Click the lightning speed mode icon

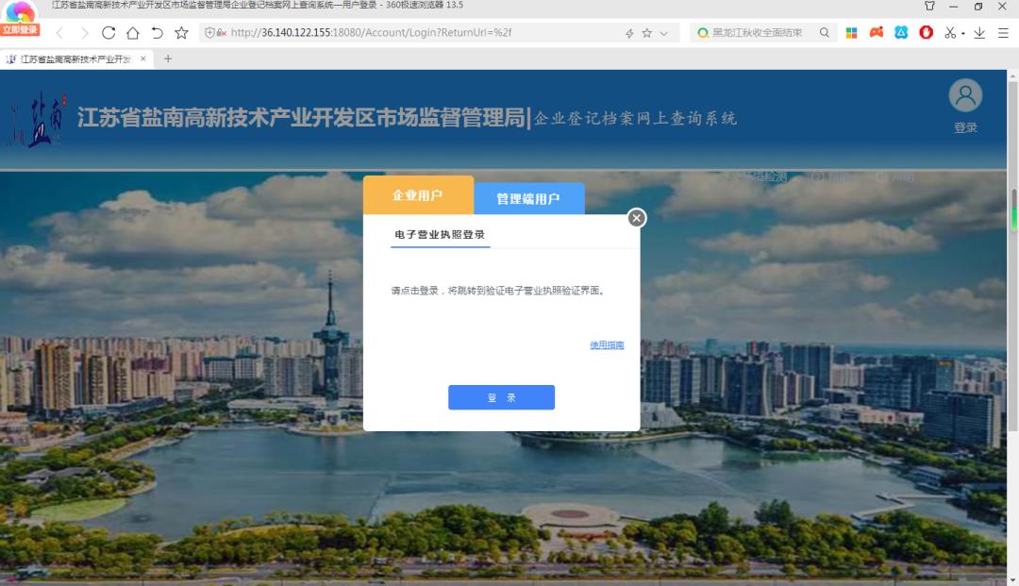click(629, 33)
